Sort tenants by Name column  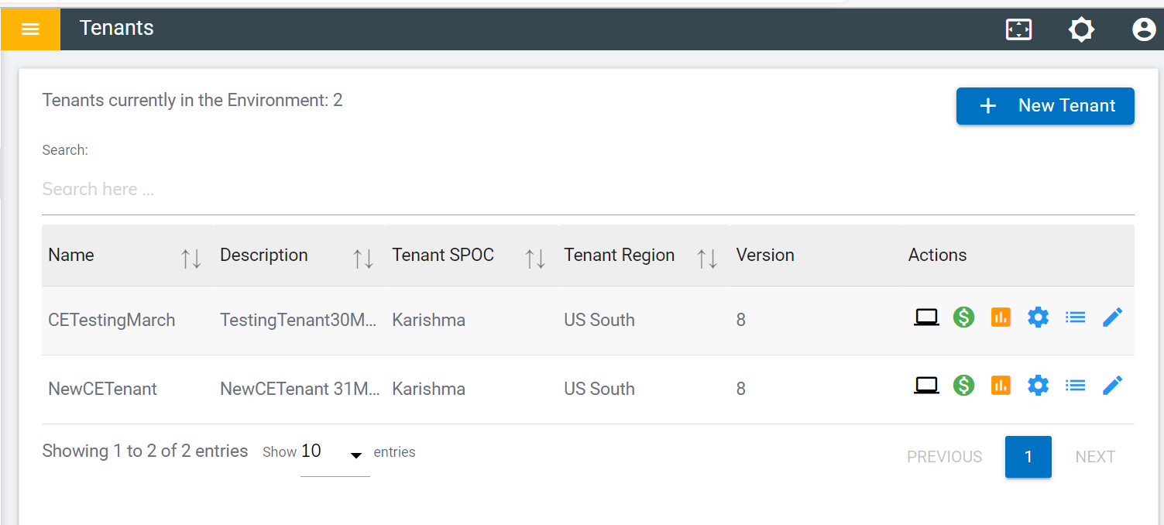[x=191, y=258]
